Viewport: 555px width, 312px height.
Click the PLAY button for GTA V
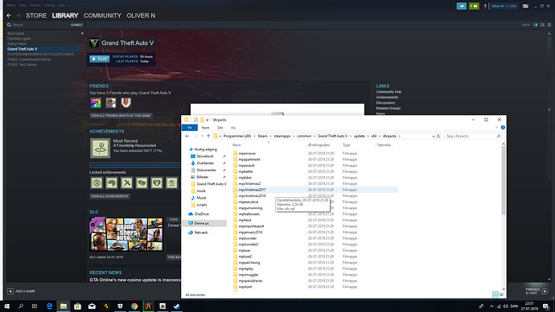click(x=100, y=59)
